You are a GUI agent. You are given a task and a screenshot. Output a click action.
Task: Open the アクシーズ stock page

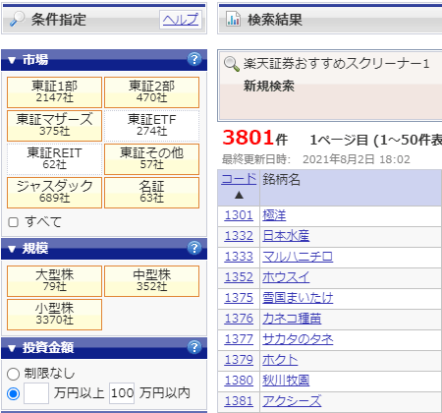click(x=292, y=401)
